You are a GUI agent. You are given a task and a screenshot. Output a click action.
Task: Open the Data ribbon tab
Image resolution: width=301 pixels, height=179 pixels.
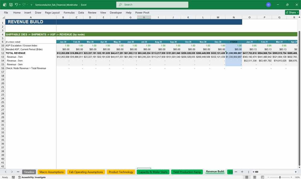(x=81, y=12)
